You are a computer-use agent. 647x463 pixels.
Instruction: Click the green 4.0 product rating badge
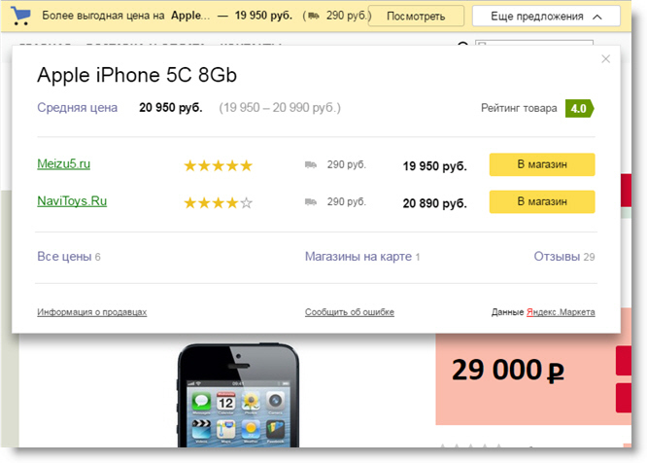click(x=579, y=108)
